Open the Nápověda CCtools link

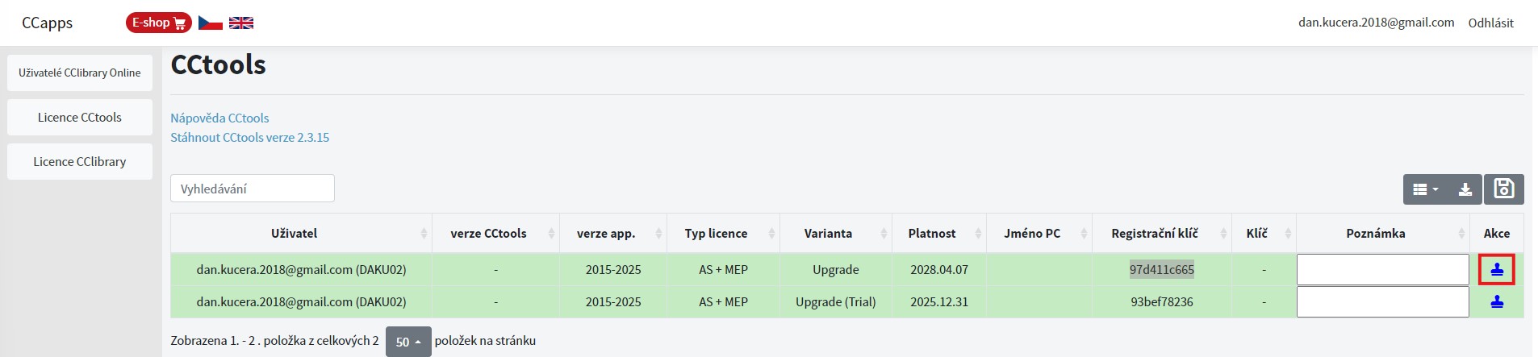219,118
